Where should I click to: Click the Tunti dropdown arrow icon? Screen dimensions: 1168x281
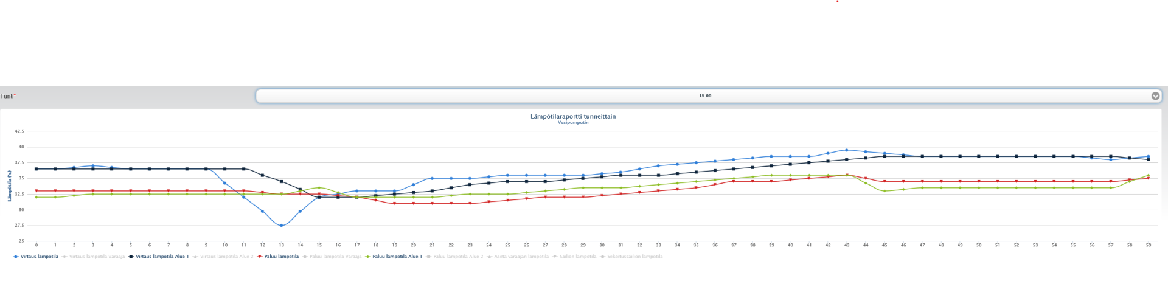pos(1155,96)
